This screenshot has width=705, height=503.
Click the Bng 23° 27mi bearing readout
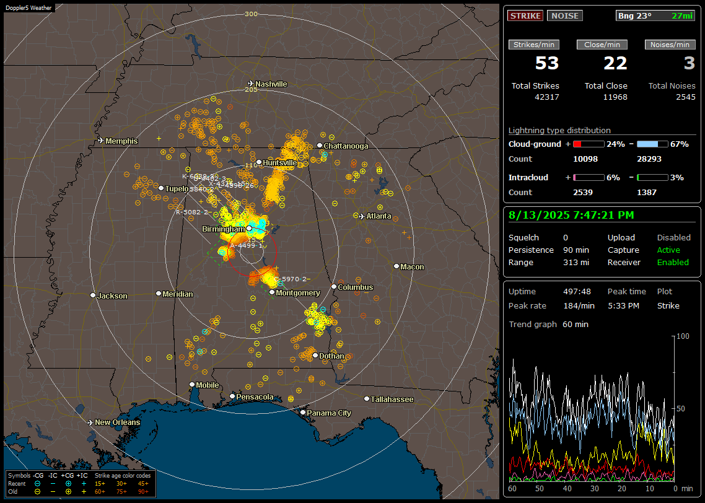(655, 15)
